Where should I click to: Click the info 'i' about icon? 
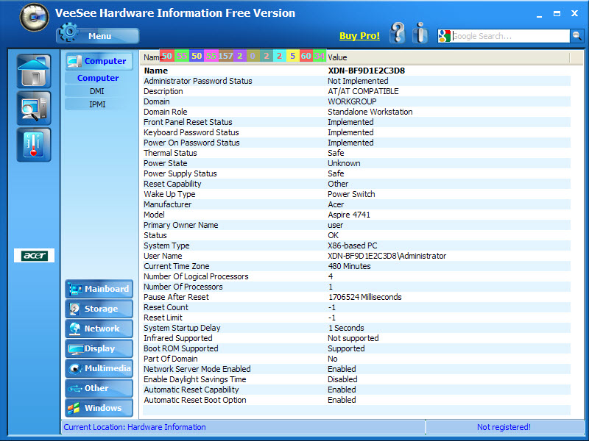pyautogui.click(x=420, y=33)
